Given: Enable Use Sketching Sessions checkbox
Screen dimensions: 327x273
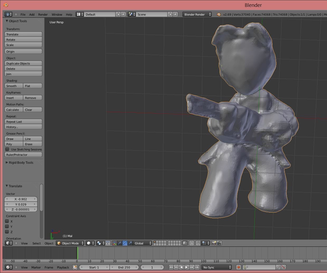Looking at the screenshot, I should (x=7, y=149).
